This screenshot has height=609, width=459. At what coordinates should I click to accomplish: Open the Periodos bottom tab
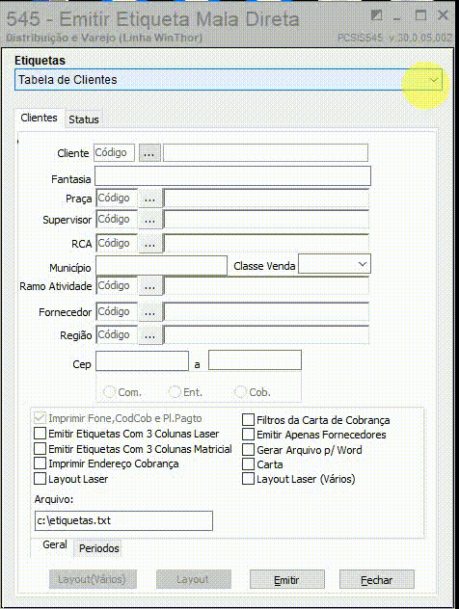[98, 548]
